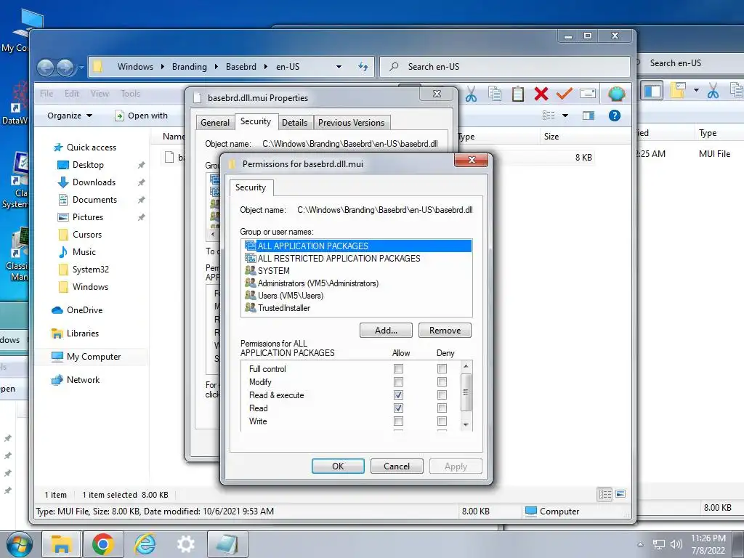Check Deny for Write permission
This screenshot has height=558, width=744.
point(442,421)
